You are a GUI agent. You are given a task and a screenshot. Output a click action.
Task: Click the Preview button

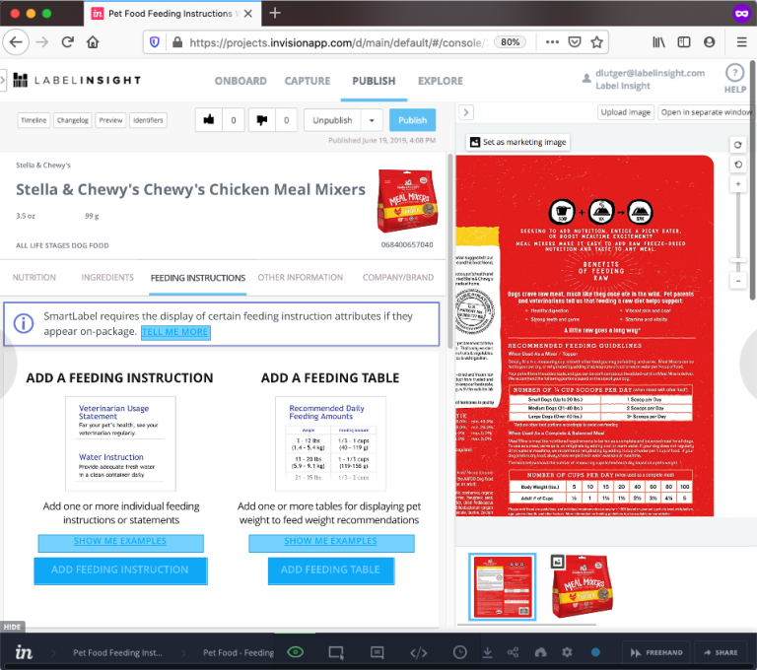pyautogui.click(x=110, y=120)
